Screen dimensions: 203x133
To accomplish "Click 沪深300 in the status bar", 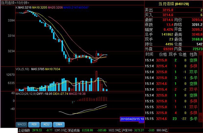I will [x=127, y=130].
